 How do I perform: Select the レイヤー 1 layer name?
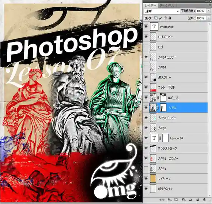(164, 179)
